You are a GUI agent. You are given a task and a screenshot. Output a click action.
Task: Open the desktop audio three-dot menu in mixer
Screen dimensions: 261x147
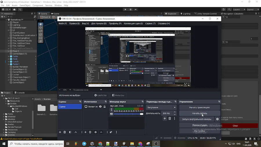click(x=112, y=110)
